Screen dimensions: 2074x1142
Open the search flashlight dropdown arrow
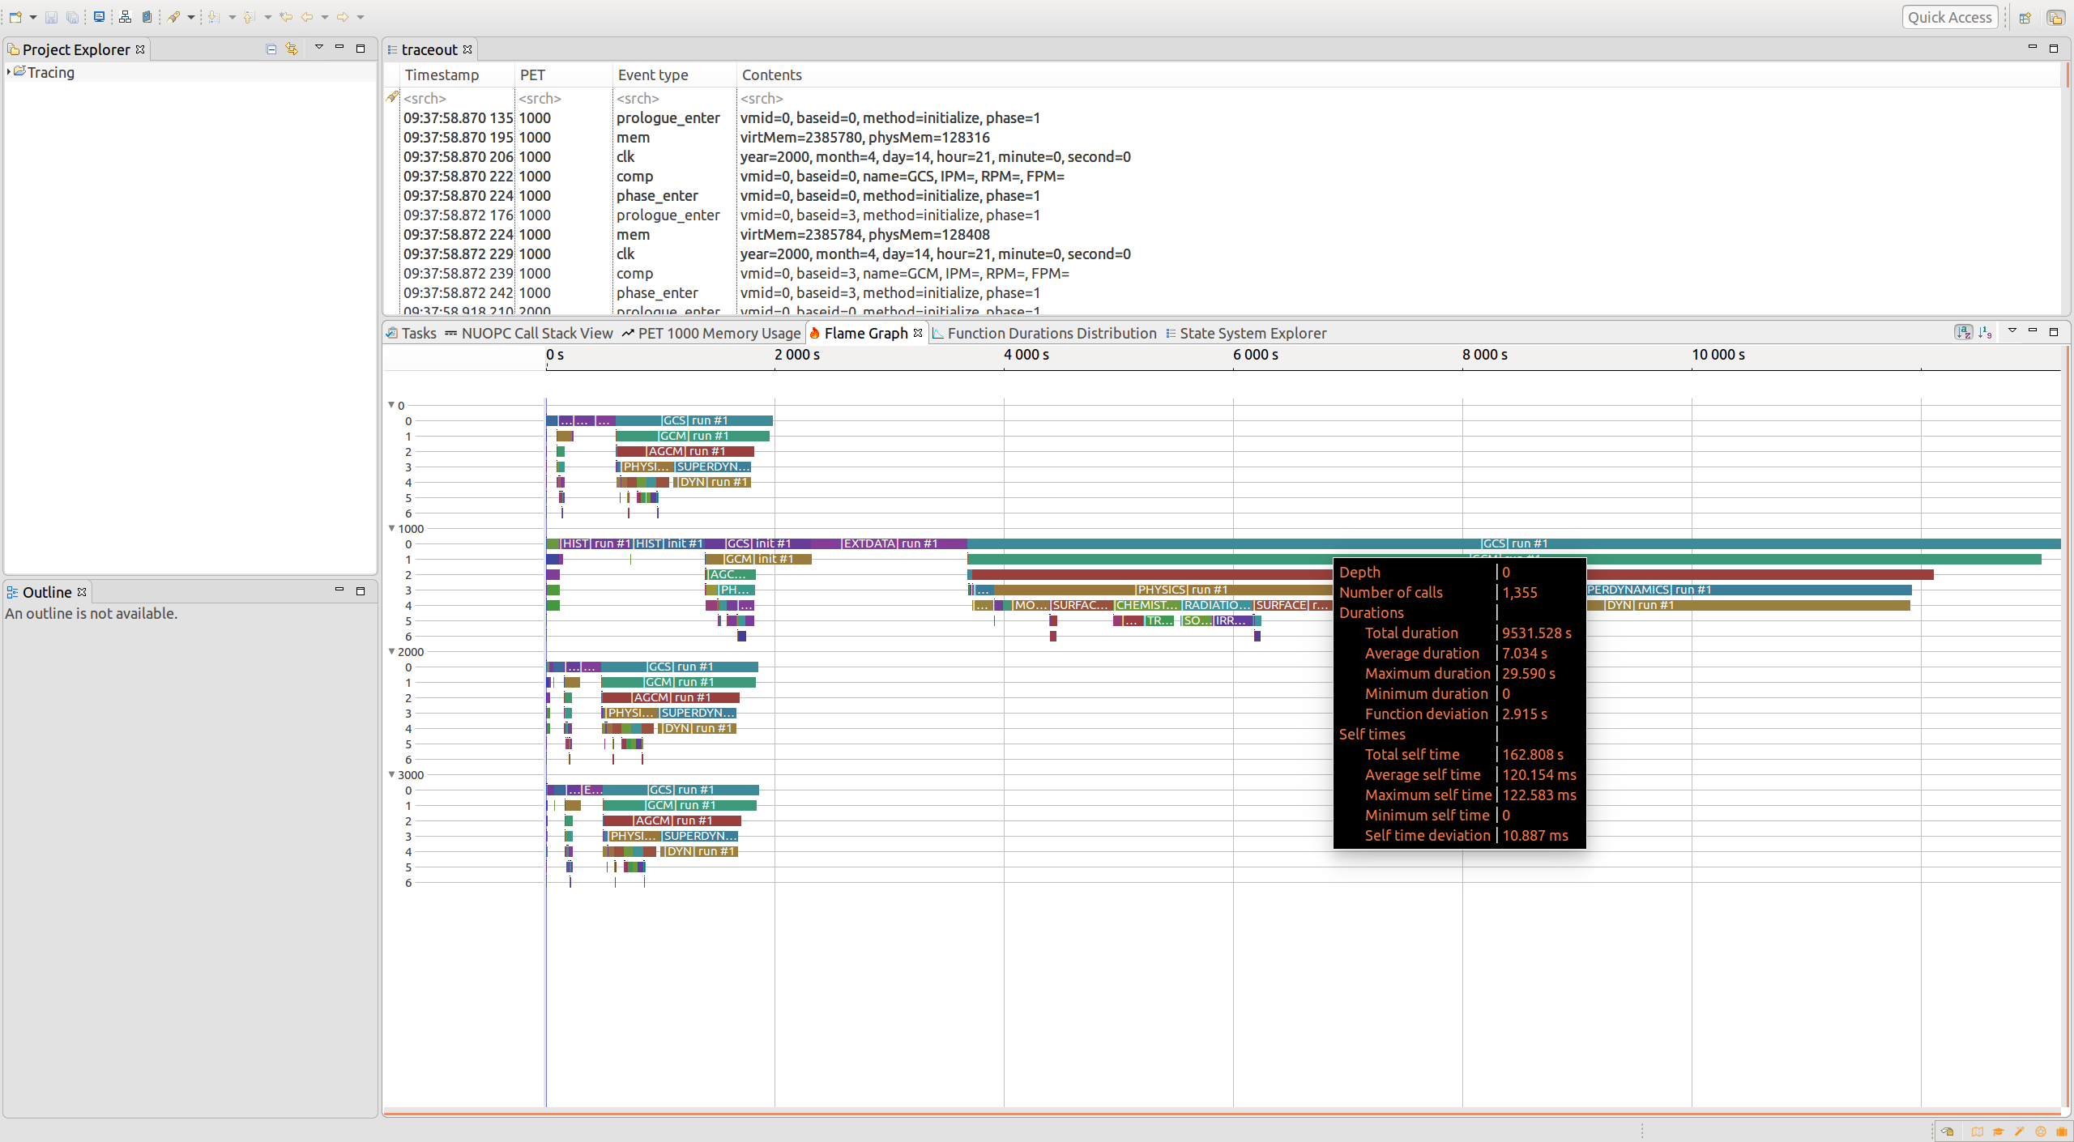[191, 17]
